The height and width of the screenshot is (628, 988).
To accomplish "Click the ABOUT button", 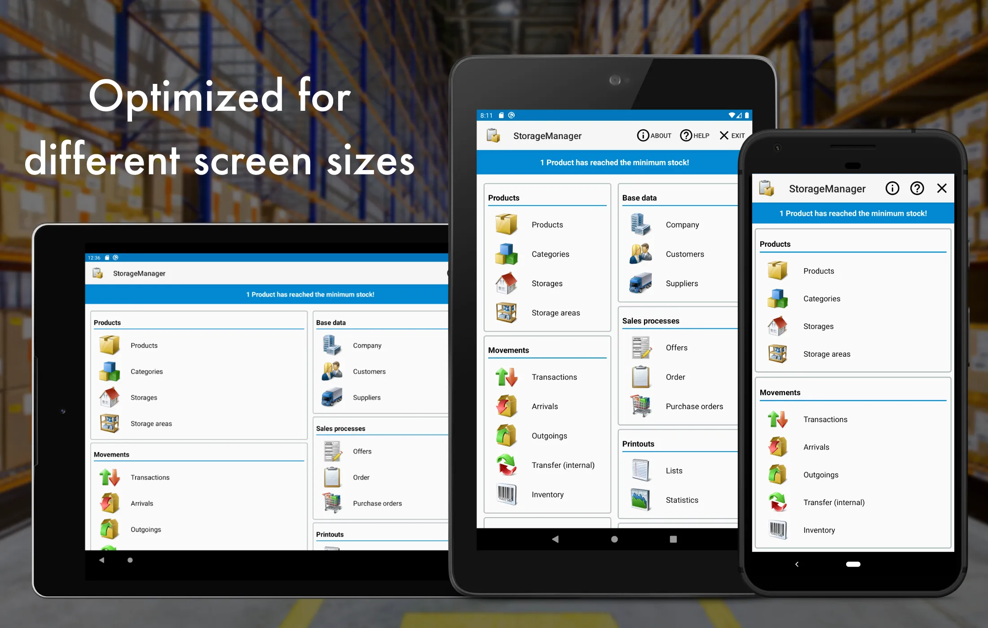I will coord(653,135).
